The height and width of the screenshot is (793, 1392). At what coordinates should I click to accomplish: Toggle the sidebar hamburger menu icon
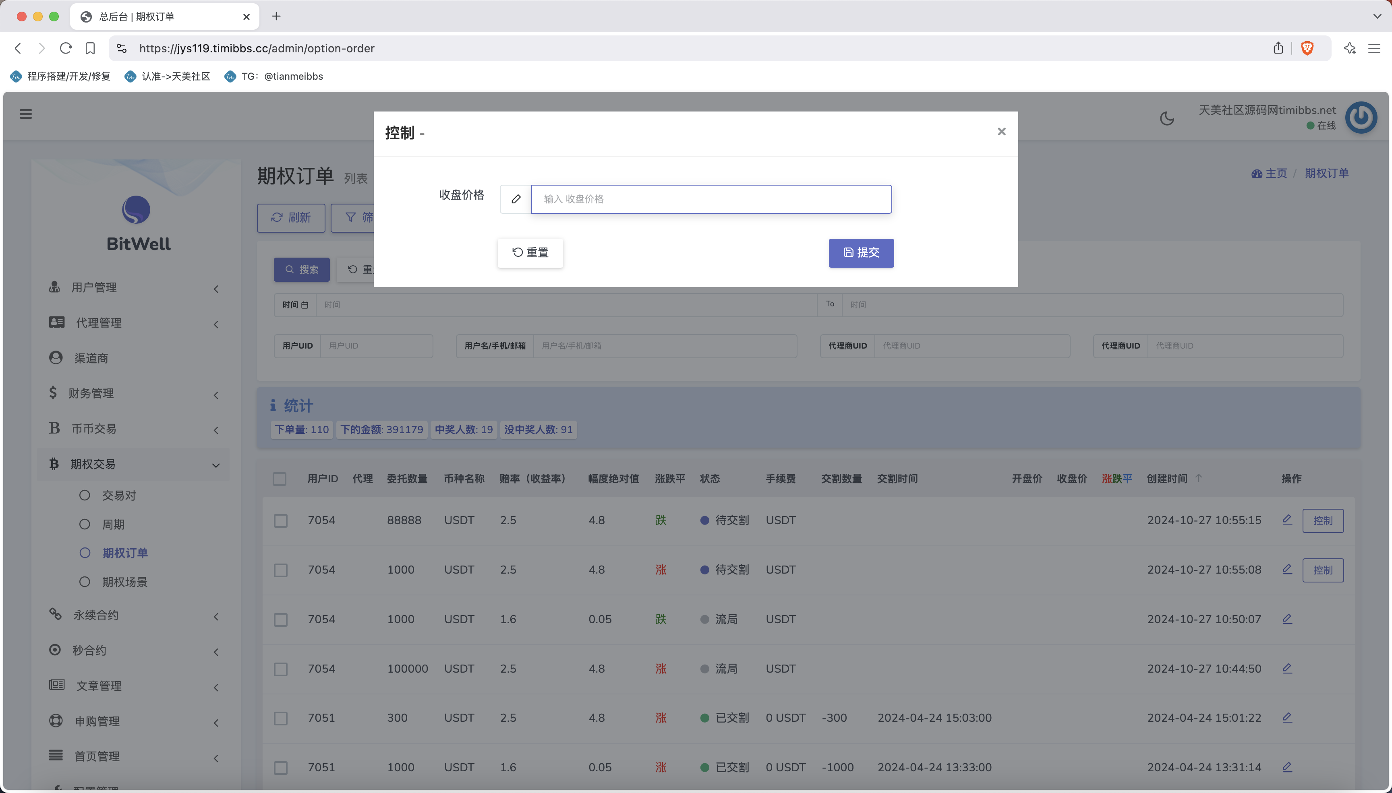pyautogui.click(x=26, y=114)
